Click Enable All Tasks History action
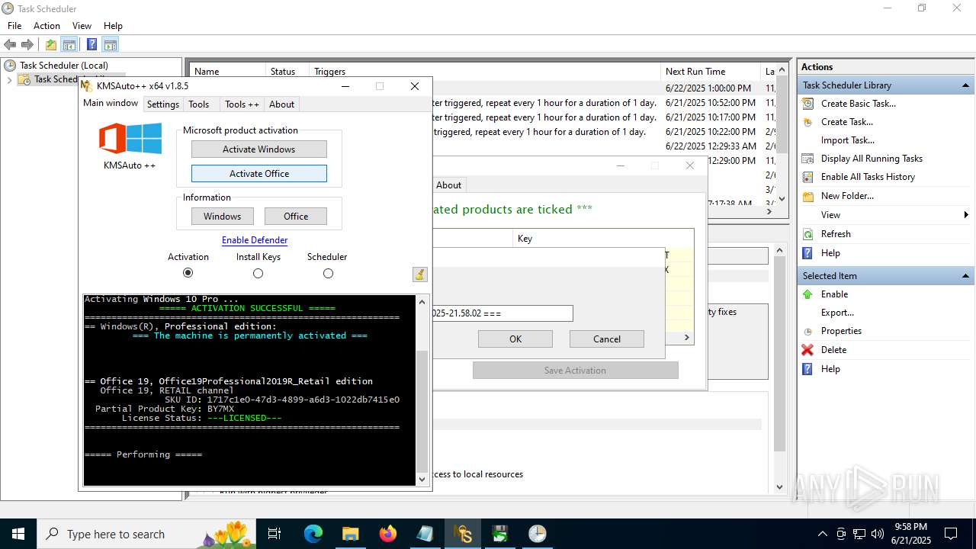The width and height of the screenshot is (976, 549). [x=868, y=177]
